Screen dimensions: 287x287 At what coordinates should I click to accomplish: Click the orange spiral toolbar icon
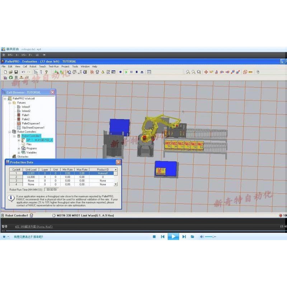(x=92, y=72)
